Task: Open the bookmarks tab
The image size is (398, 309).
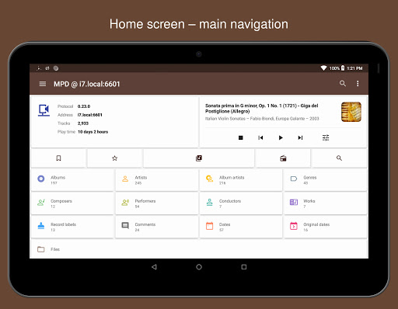Action: click(58, 158)
